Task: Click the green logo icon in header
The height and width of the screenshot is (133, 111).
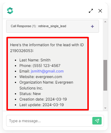Action: [10, 11]
